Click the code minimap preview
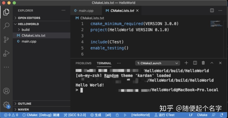Viewport: 228px width, 118px height. 216,24
